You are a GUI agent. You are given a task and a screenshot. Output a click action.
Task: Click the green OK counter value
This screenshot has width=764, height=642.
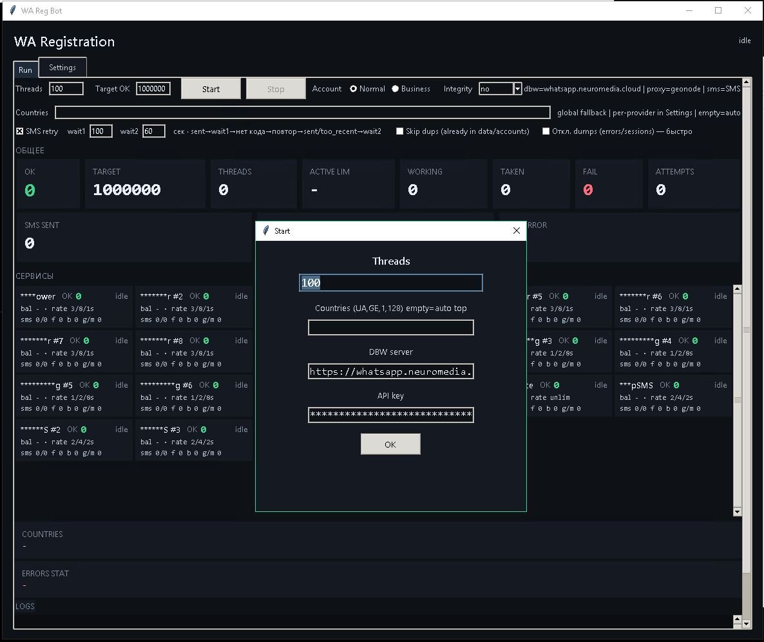pyautogui.click(x=30, y=190)
